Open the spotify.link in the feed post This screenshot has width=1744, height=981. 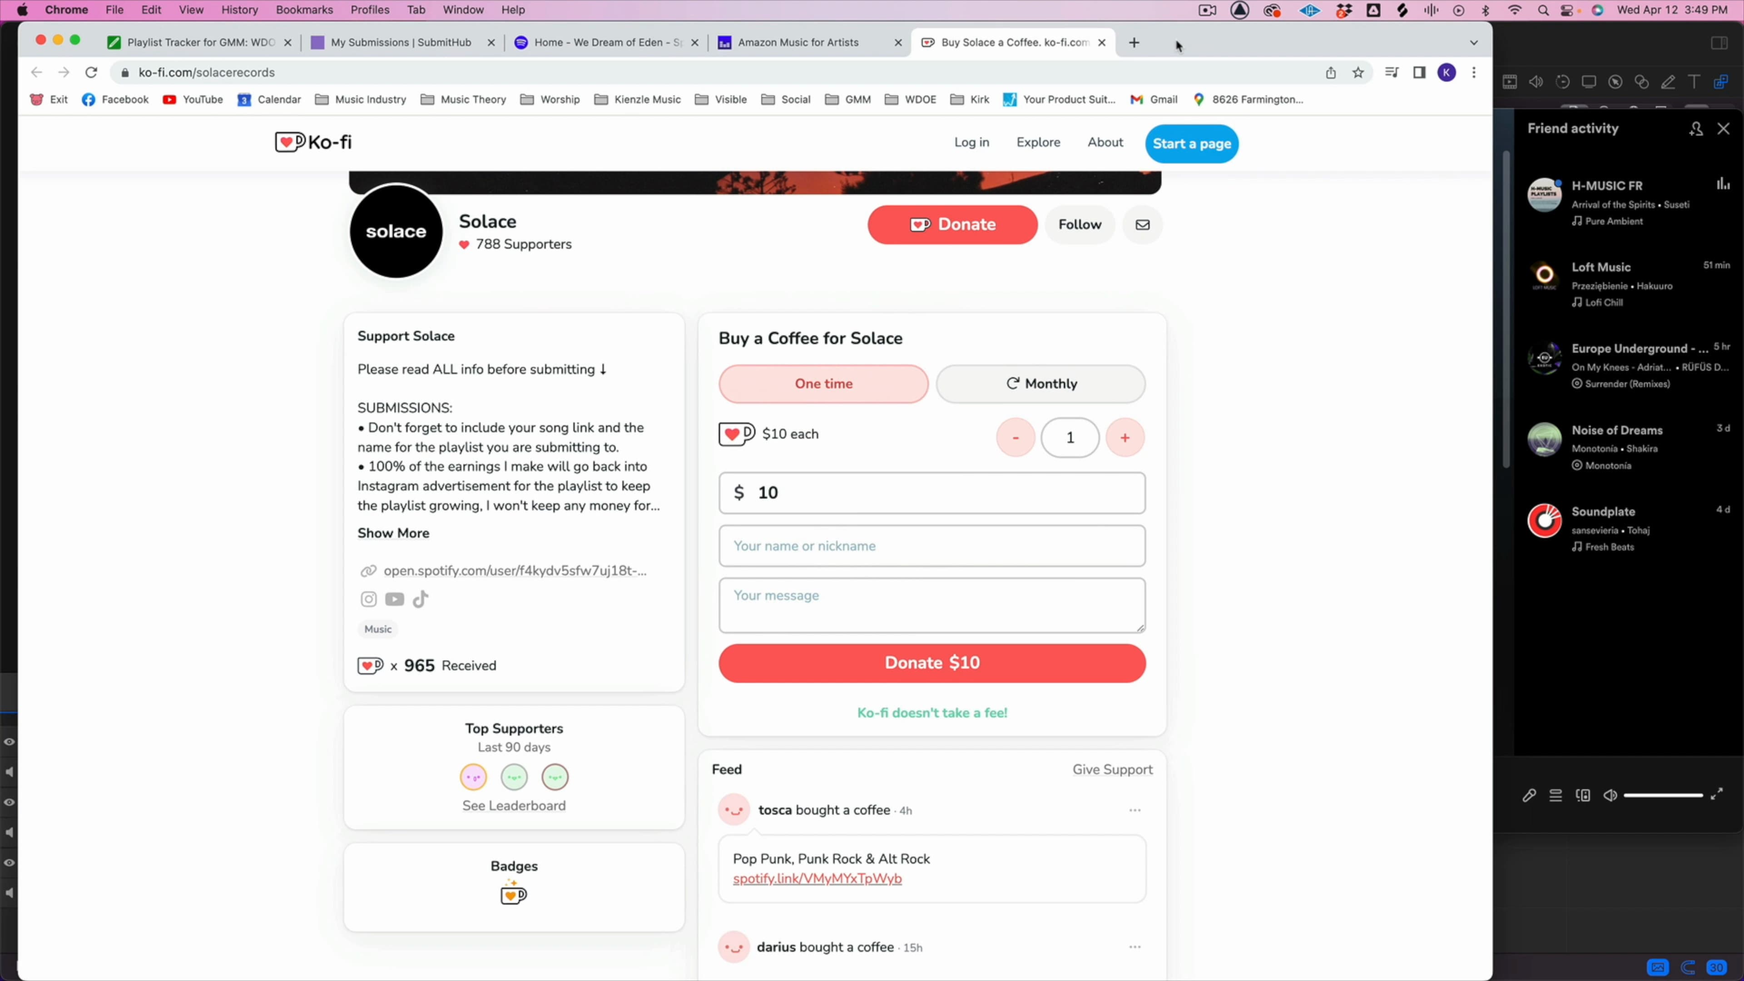[817, 879]
